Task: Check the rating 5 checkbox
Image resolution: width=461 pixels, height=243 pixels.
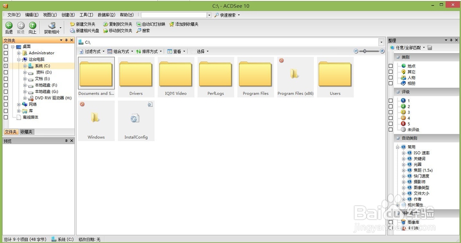Action: tap(390, 124)
